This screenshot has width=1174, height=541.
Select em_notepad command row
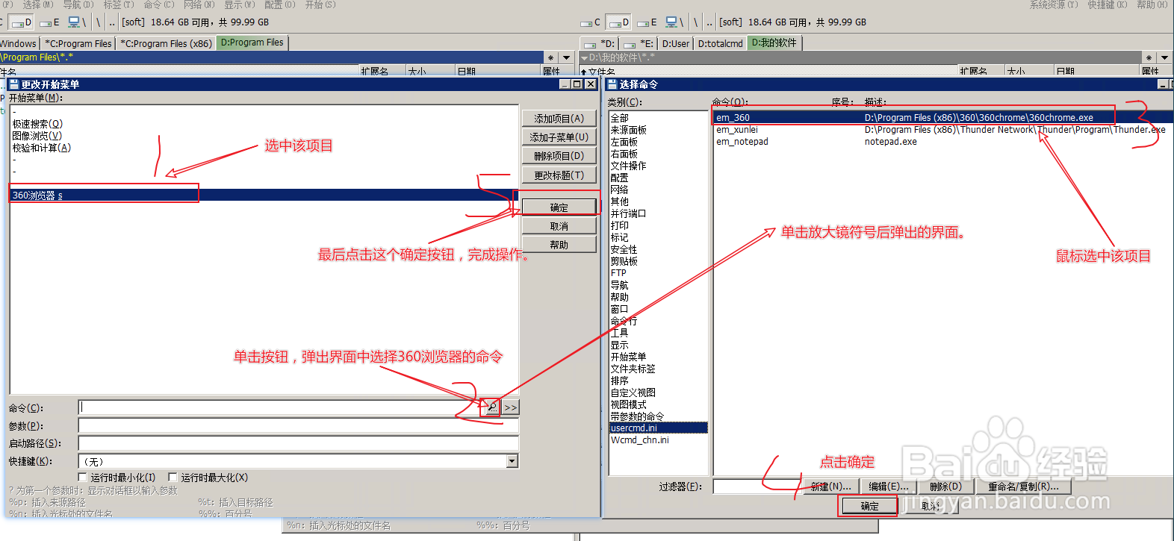[x=941, y=142]
